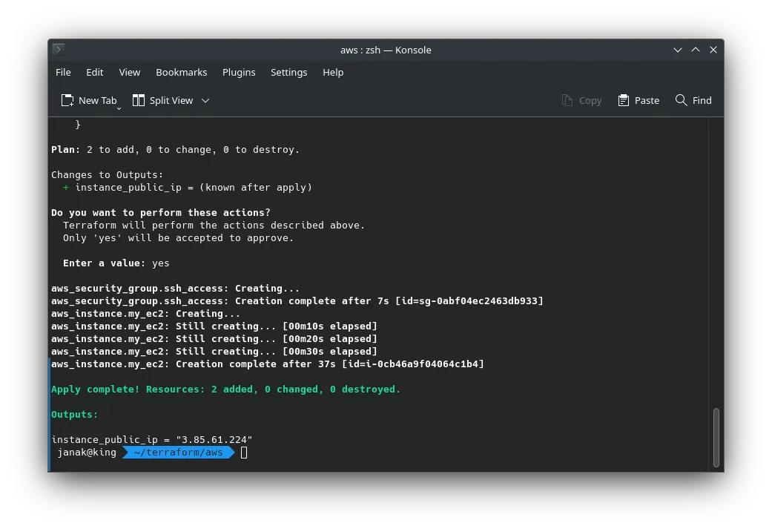
Task: Open the Settings menu
Action: click(x=288, y=72)
